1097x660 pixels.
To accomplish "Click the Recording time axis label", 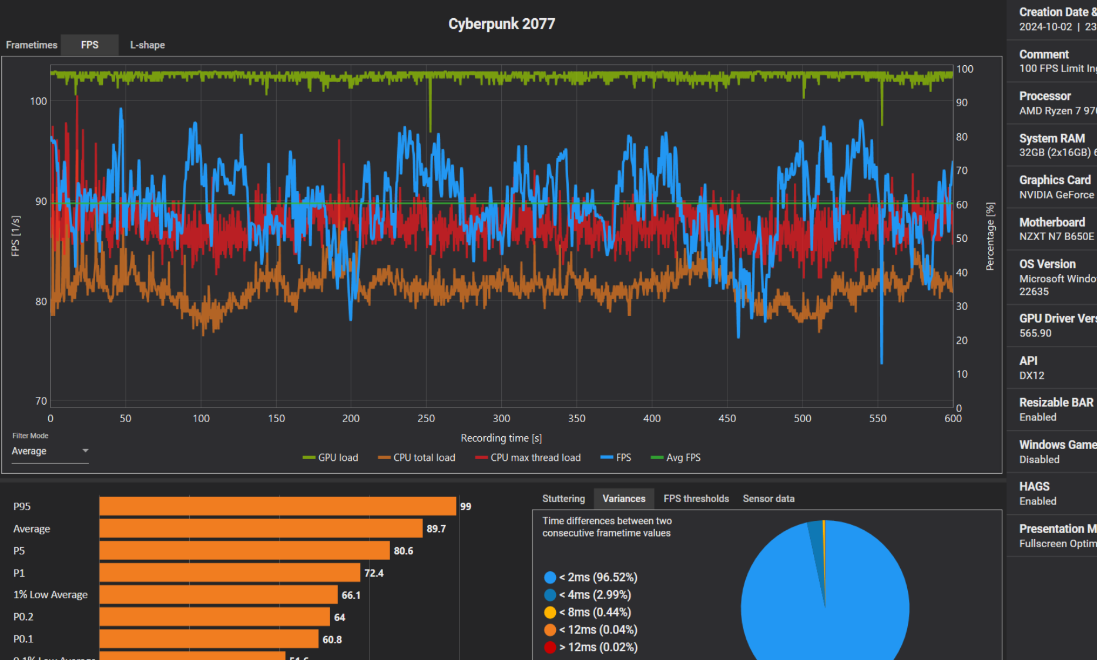I will point(501,438).
